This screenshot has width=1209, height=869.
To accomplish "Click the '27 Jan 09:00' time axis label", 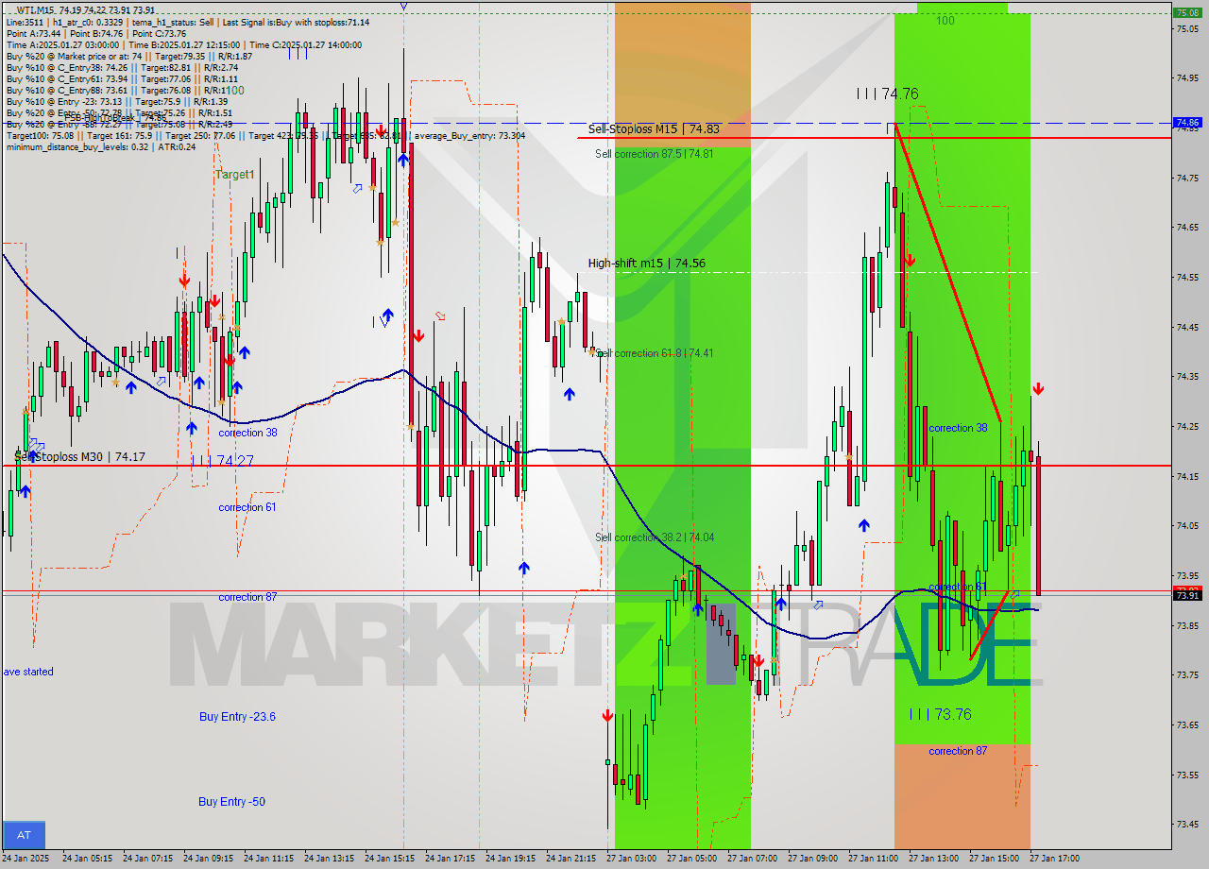I will point(812,859).
